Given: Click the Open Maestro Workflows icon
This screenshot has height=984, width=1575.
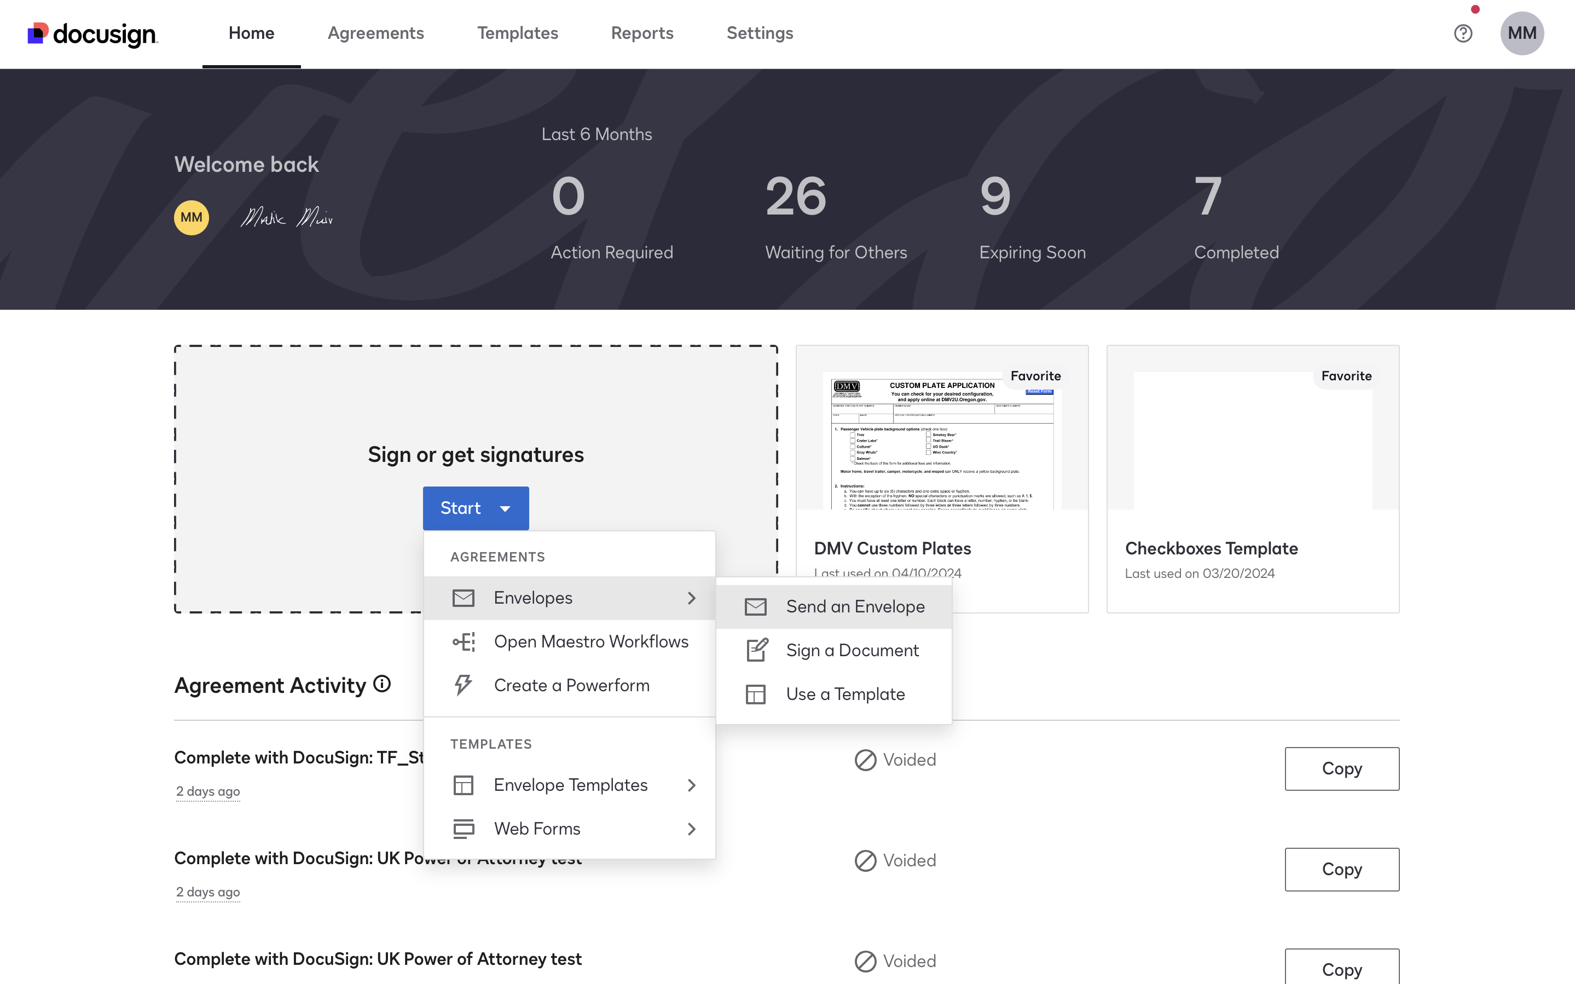Looking at the screenshot, I should coord(463,642).
